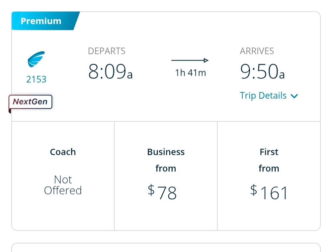Viewport: 332px width, 252px height.
Task: Click the next flight card below
Action: (x=166, y=248)
